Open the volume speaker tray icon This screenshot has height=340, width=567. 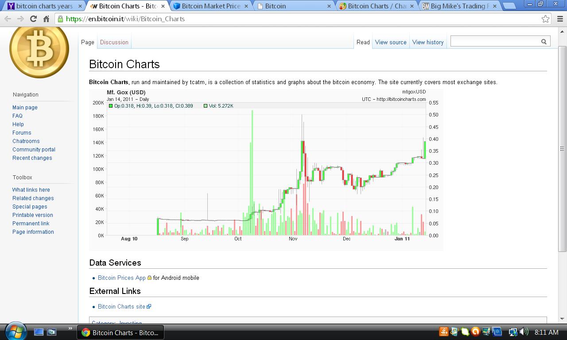(x=524, y=332)
